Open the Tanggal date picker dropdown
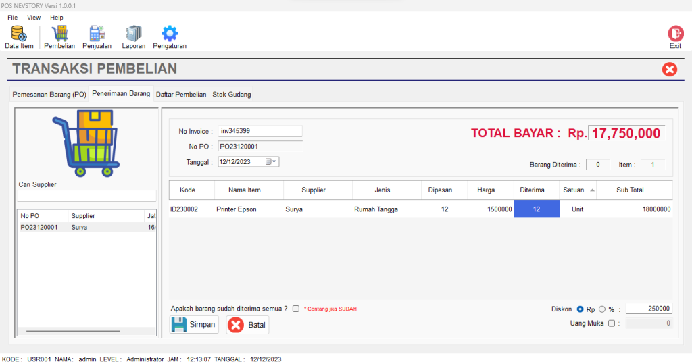 (272, 162)
